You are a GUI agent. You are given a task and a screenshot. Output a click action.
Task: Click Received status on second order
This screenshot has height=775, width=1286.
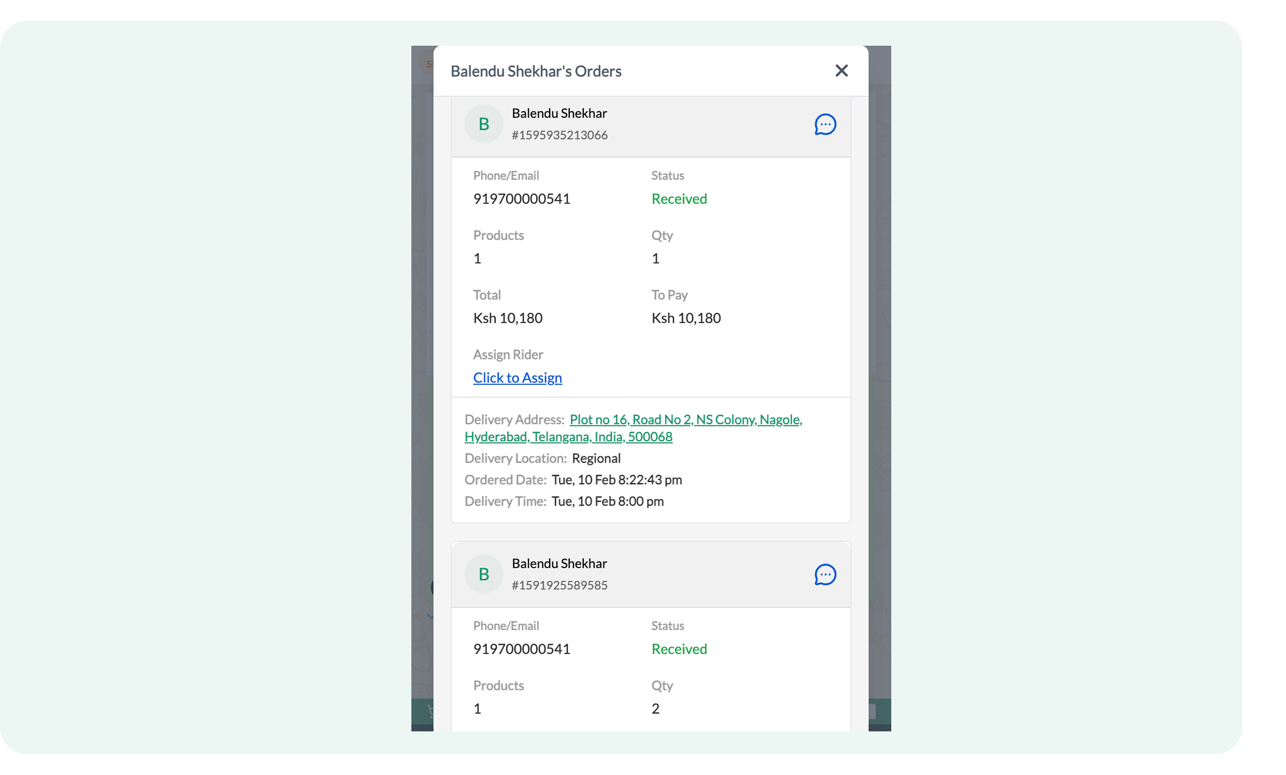click(678, 649)
